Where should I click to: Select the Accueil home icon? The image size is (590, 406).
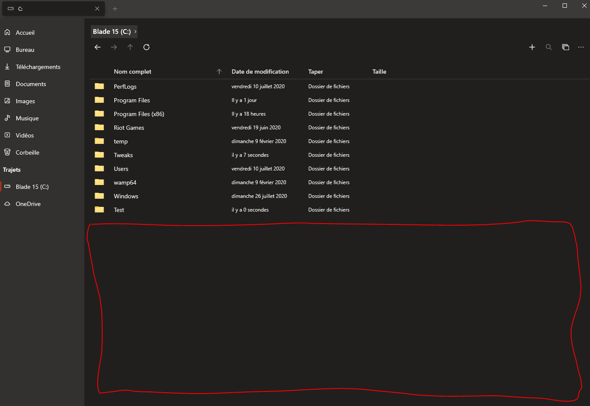tap(7, 32)
